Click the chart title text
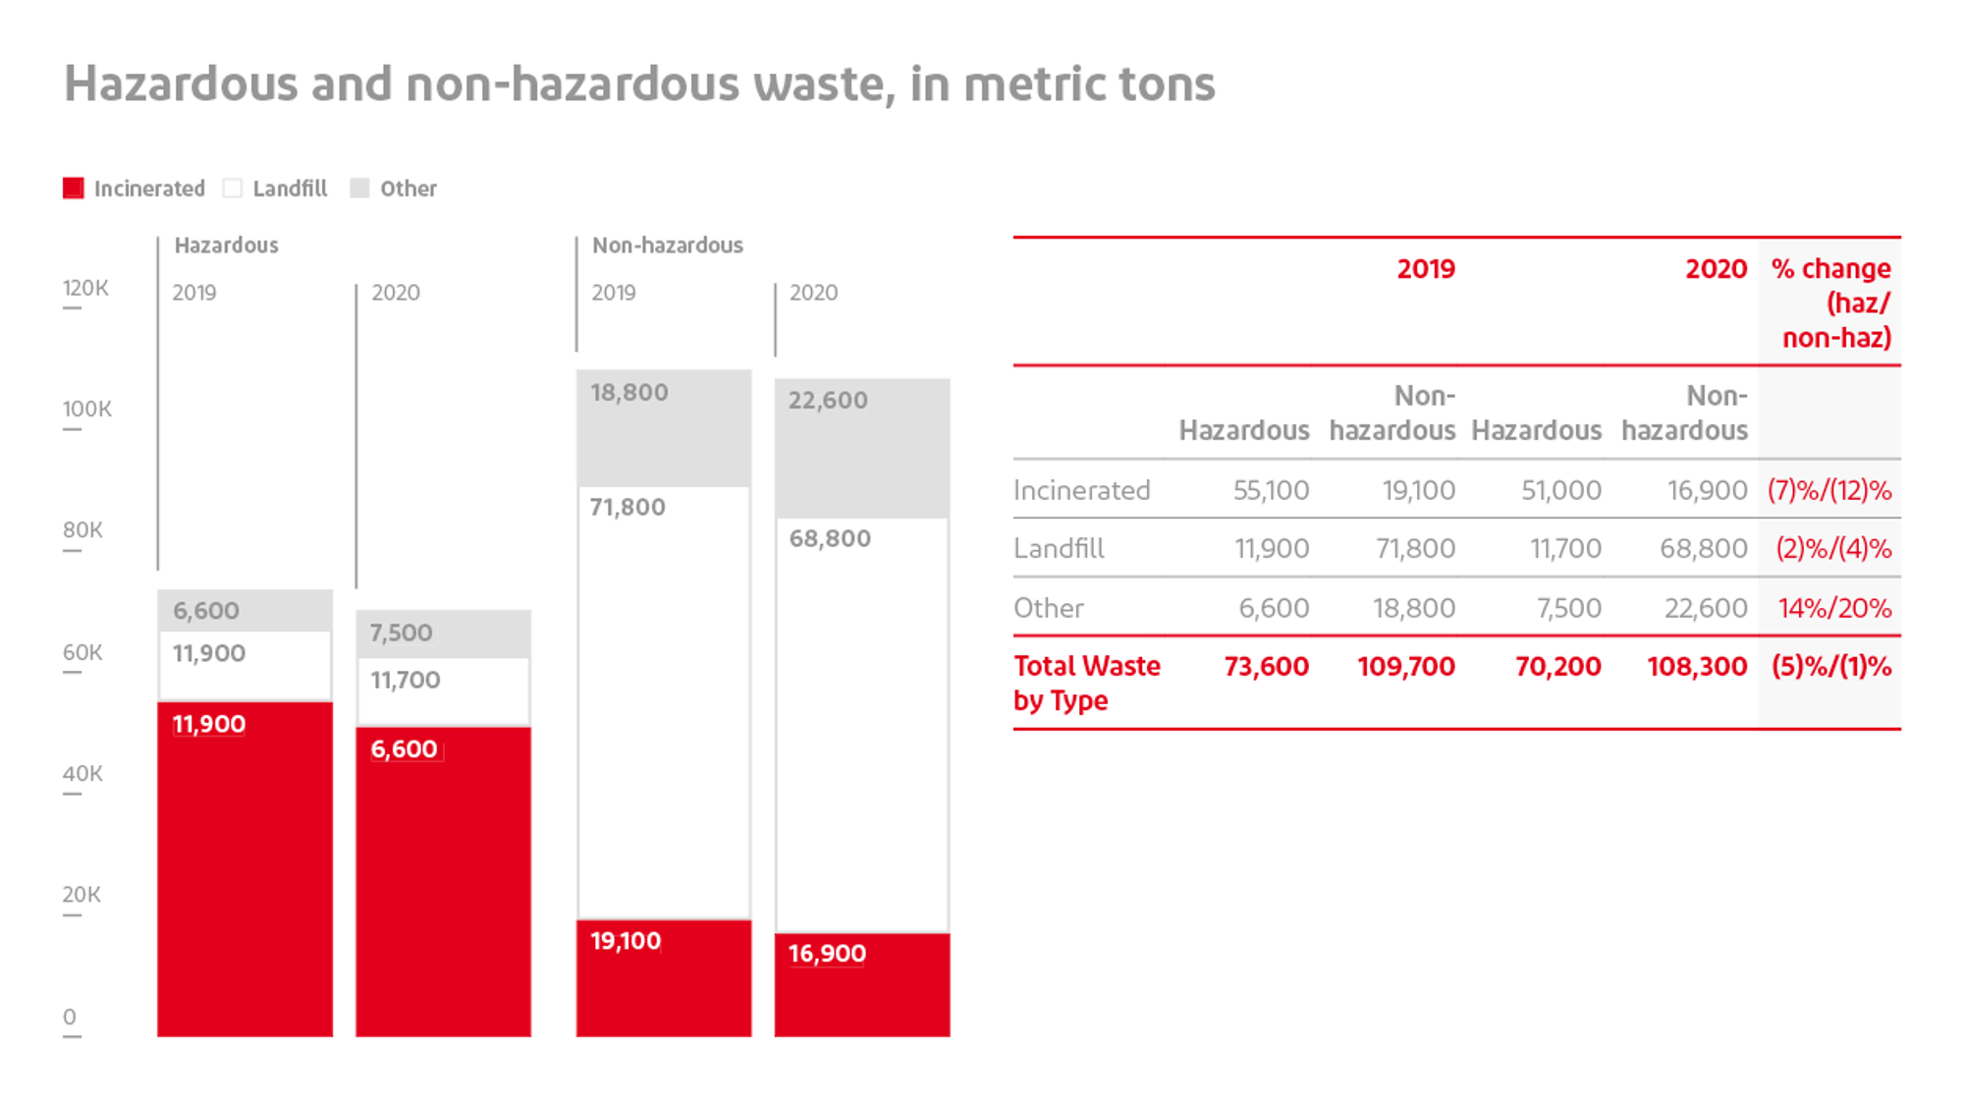 tap(639, 83)
